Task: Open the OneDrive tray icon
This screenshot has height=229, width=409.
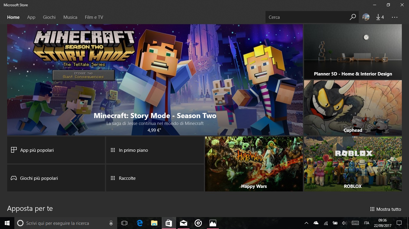Action: tap(316, 223)
